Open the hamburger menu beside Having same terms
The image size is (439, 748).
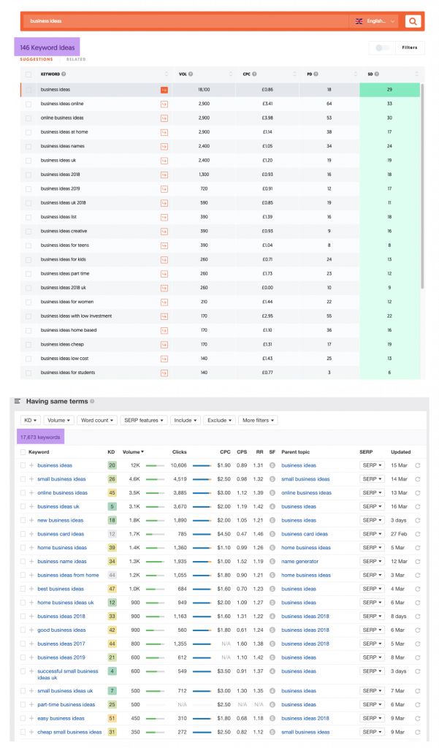click(x=18, y=402)
